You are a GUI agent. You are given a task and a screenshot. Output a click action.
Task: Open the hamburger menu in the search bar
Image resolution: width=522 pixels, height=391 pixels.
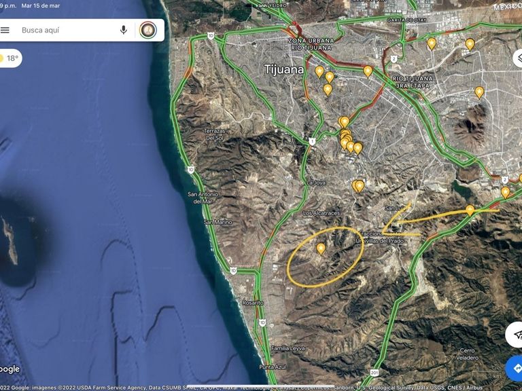5,31
